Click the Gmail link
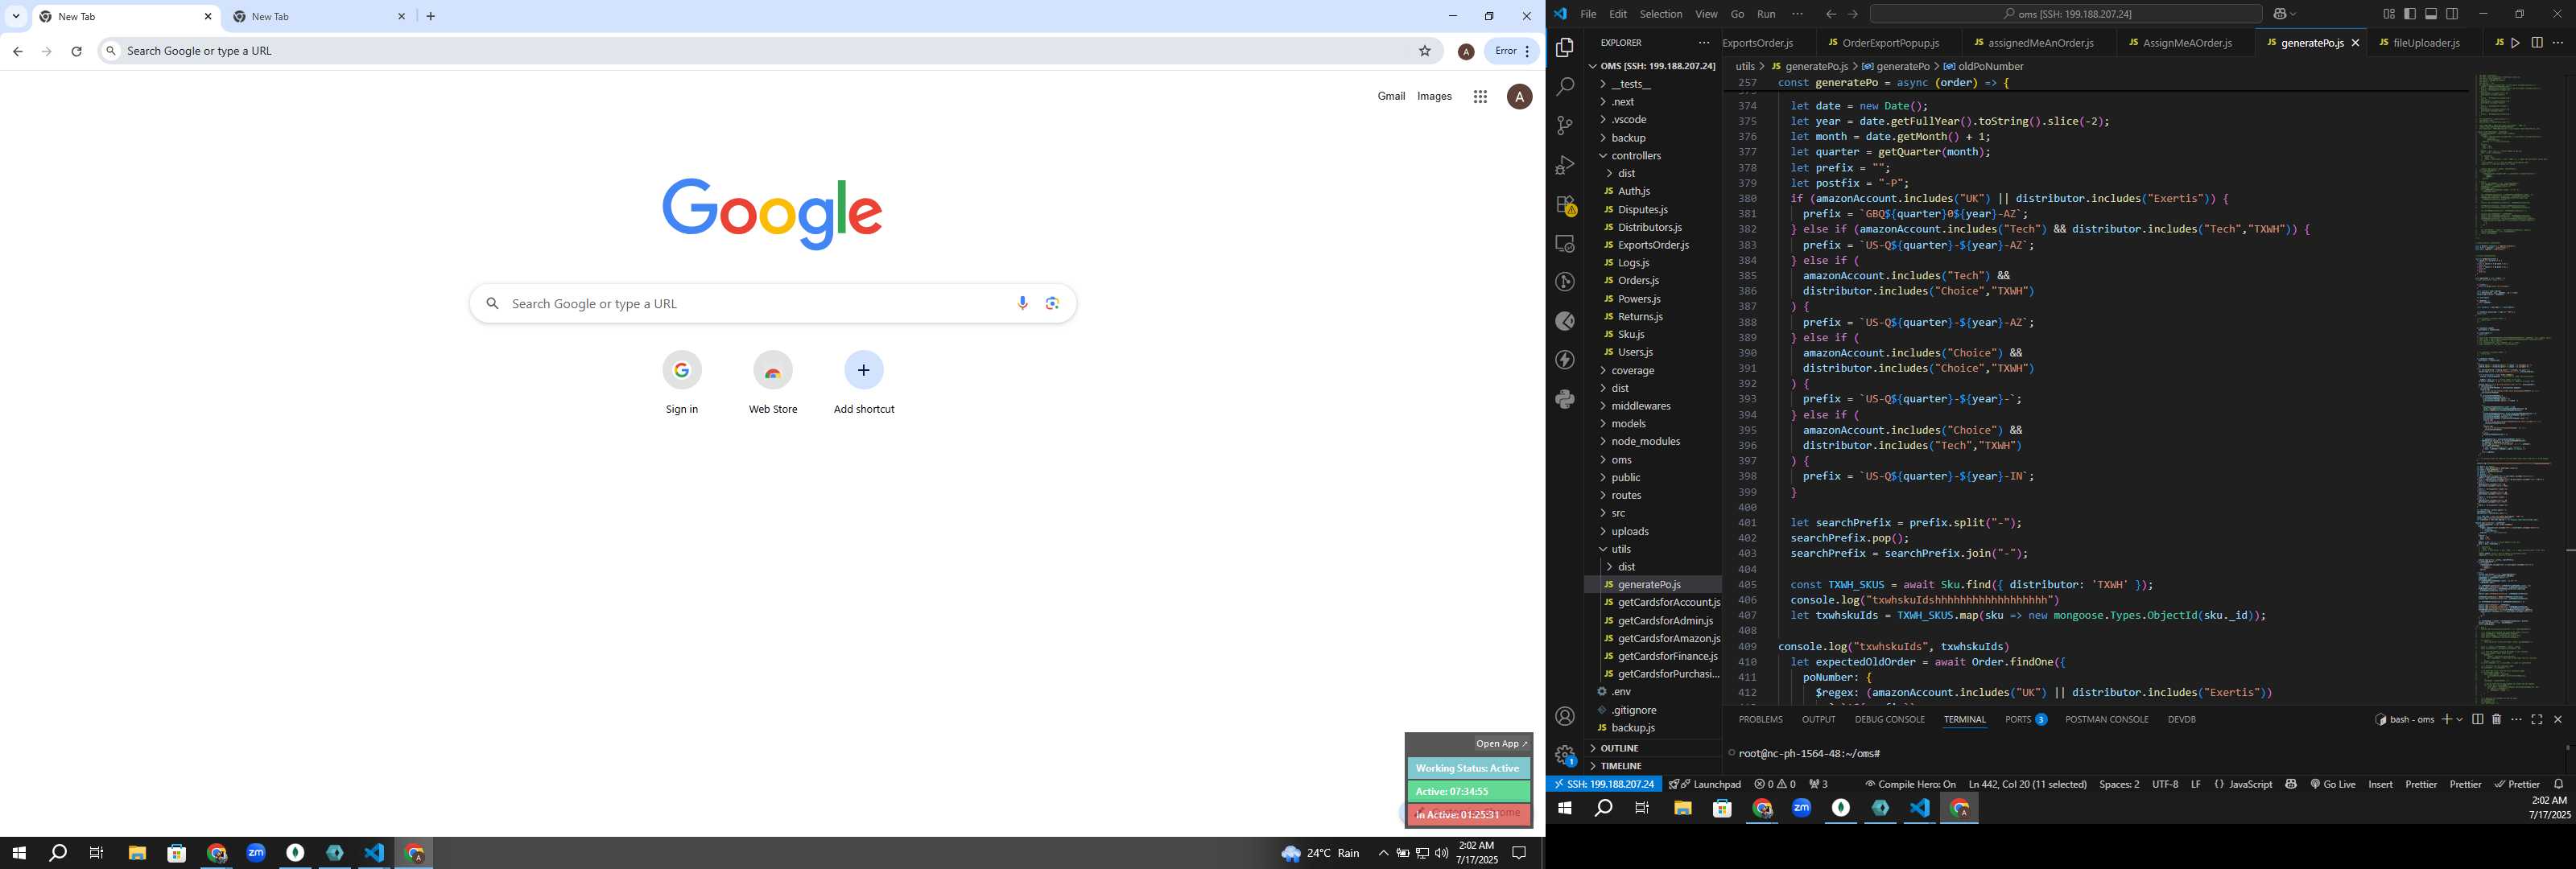The width and height of the screenshot is (2576, 869). pyautogui.click(x=1391, y=96)
